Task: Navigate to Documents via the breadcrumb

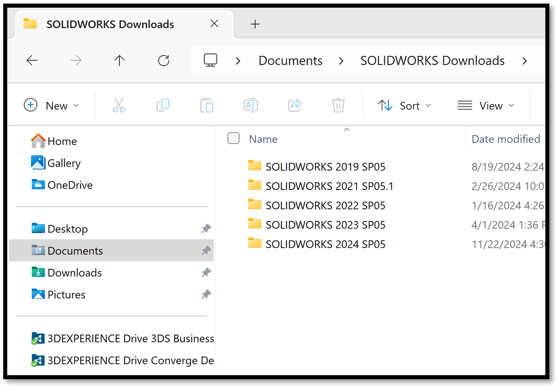Action: [x=290, y=61]
